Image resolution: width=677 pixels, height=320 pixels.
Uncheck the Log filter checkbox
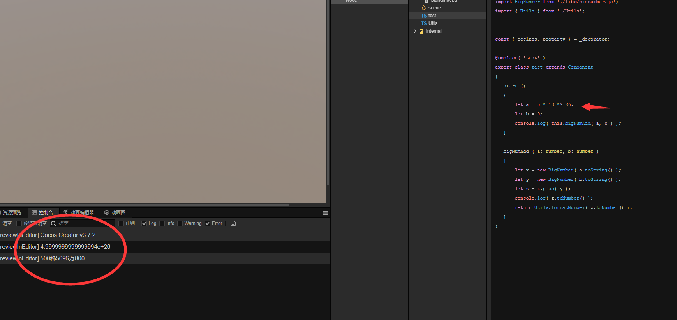tap(144, 223)
